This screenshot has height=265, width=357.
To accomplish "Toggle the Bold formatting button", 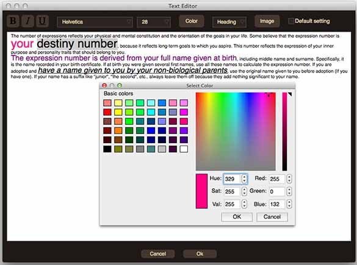I will (13, 21).
